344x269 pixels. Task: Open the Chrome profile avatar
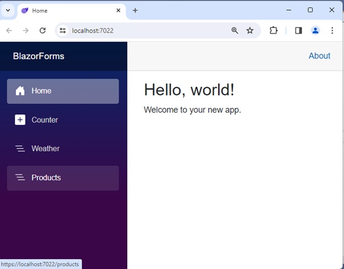(x=315, y=30)
